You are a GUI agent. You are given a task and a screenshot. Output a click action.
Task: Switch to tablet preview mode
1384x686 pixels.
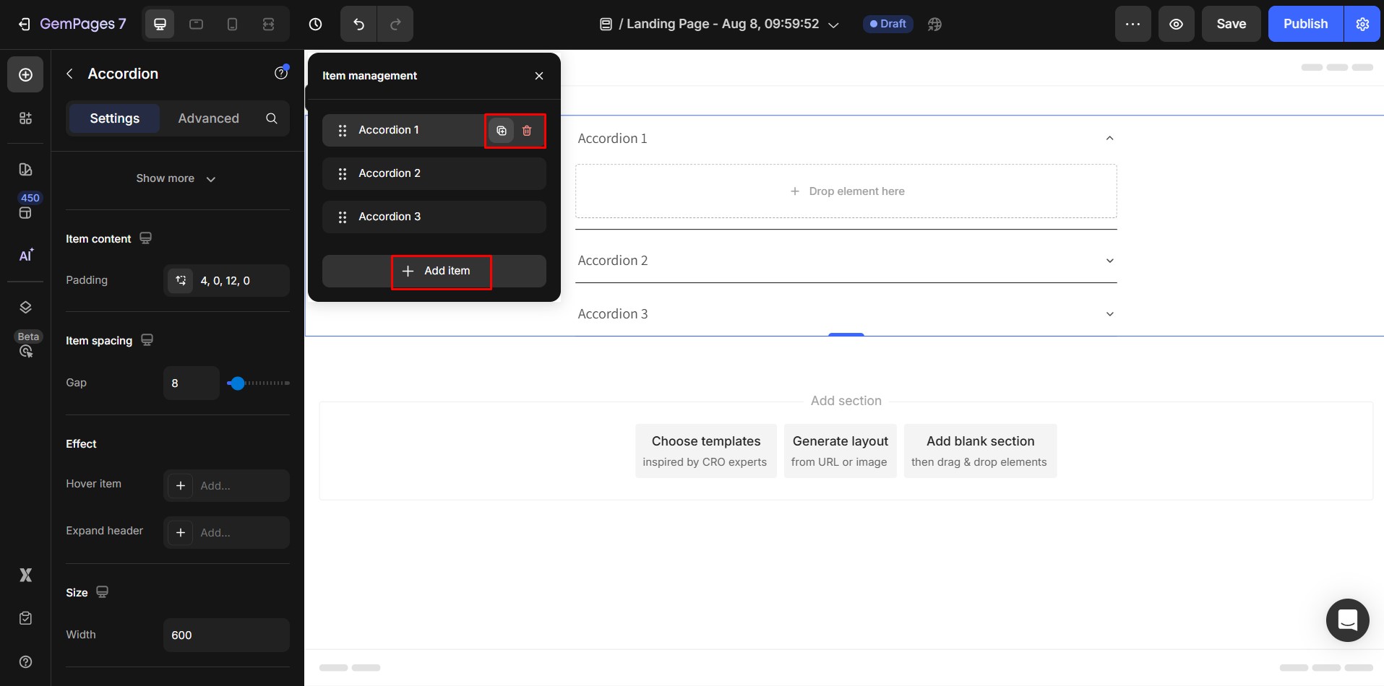[196, 24]
